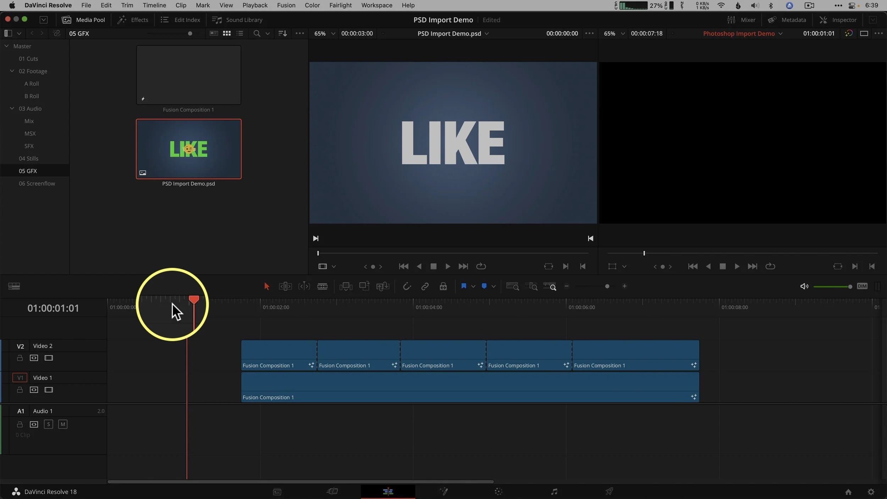This screenshot has width=887, height=499.
Task: Open the Media page
Action: 277,492
